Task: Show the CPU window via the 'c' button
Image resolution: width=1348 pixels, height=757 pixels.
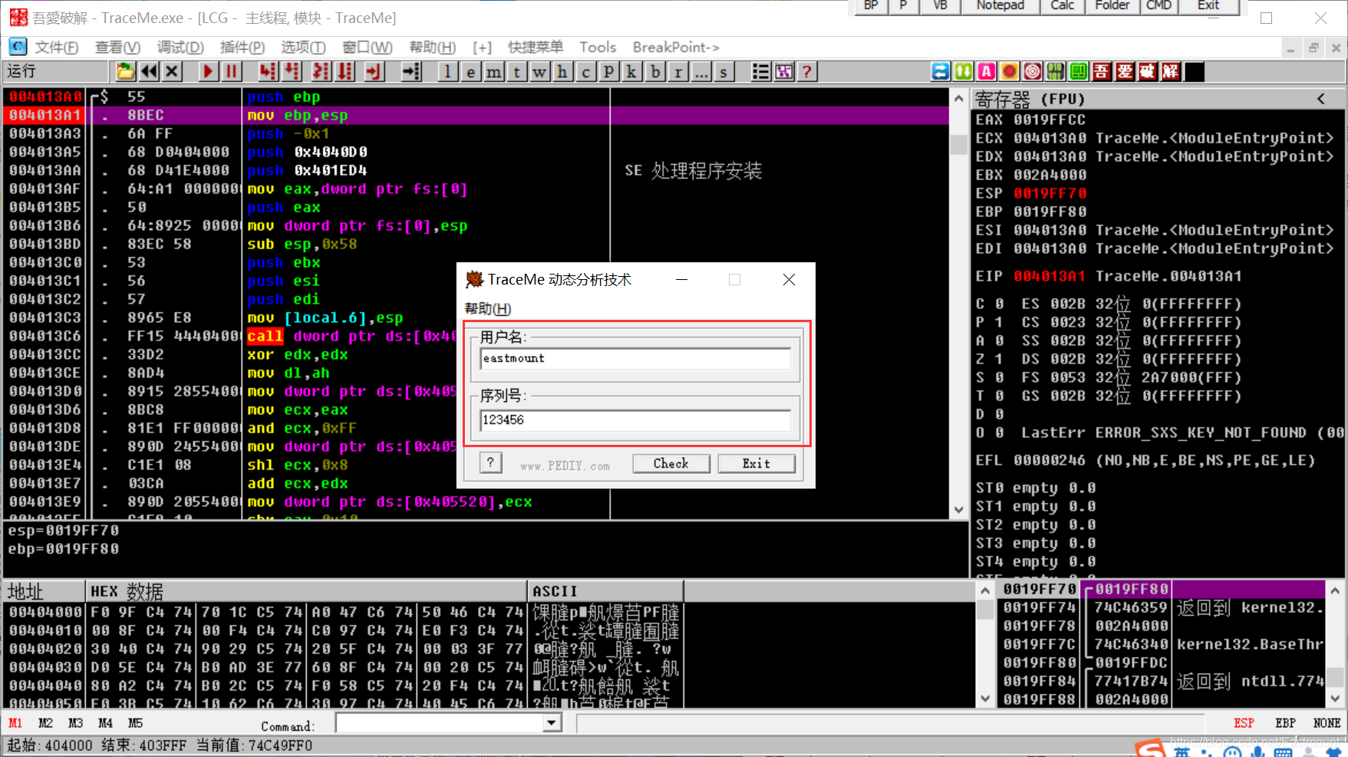Action: (586, 72)
